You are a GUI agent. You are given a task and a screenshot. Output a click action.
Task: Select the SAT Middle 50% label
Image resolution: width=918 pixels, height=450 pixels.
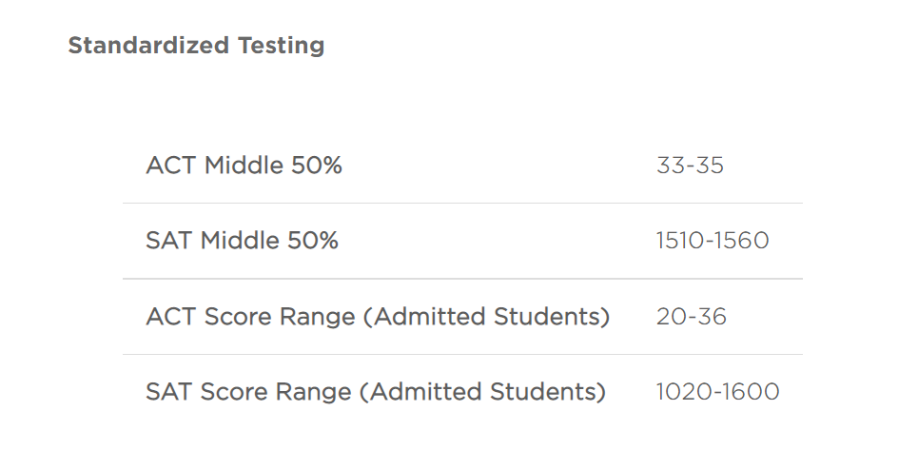242,241
